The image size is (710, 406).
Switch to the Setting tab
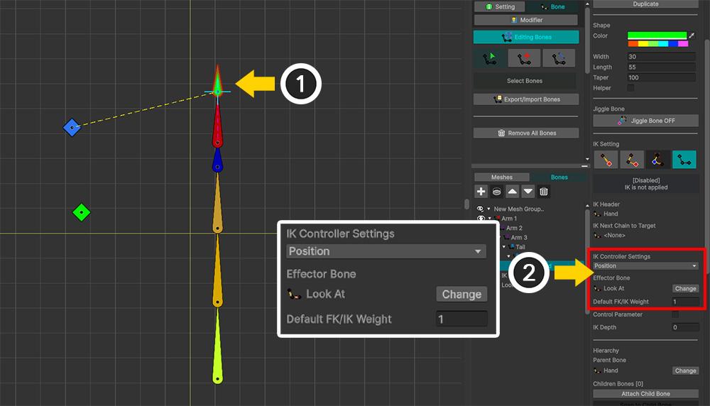500,7
